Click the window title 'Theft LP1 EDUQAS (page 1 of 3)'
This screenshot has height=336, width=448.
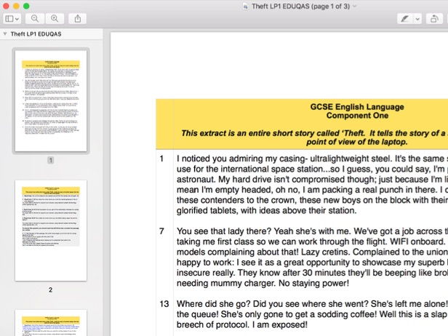300,7
